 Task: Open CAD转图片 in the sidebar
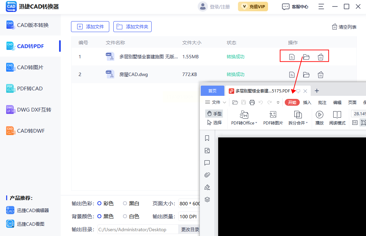[x=30, y=68]
